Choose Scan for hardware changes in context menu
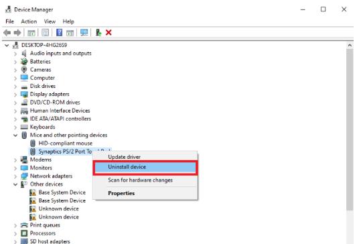 click(x=145, y=180)
